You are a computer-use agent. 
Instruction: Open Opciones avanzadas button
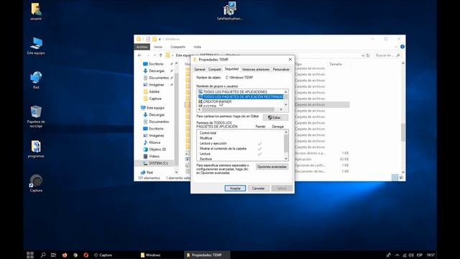coord(272,167)
